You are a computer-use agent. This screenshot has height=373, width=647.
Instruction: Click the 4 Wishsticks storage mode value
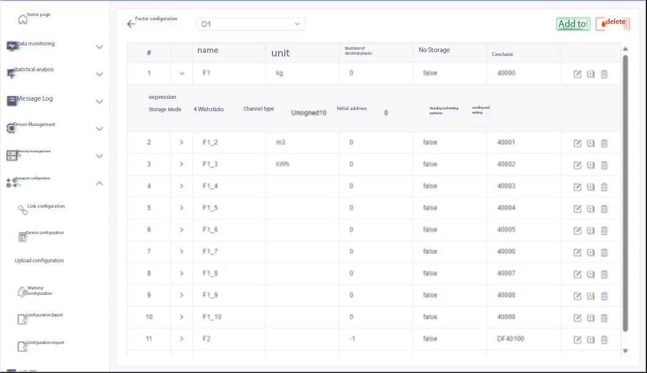[x=208, y=109]
